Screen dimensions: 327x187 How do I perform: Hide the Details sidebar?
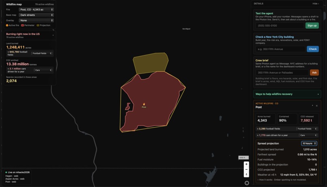point(315,4)
